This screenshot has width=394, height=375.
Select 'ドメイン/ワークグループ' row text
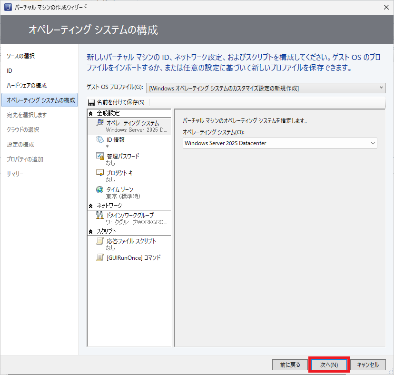(130, 215)
